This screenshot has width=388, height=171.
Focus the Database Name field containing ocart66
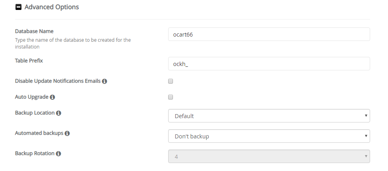(x=269, y=34)
